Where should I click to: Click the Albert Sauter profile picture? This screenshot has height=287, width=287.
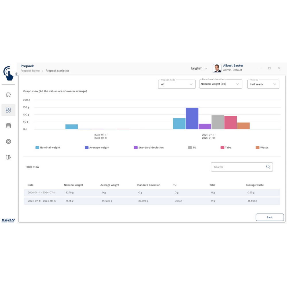(217, 68)
